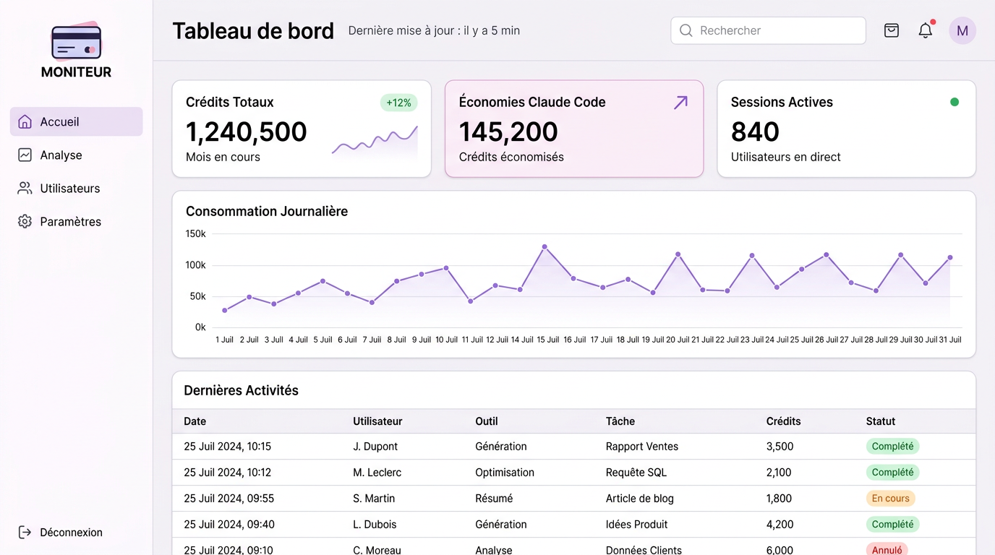Click the 15 Juil peak data point
Viewport: 995px width, 555px height.
pyautogui.click(x=545, y=246)
